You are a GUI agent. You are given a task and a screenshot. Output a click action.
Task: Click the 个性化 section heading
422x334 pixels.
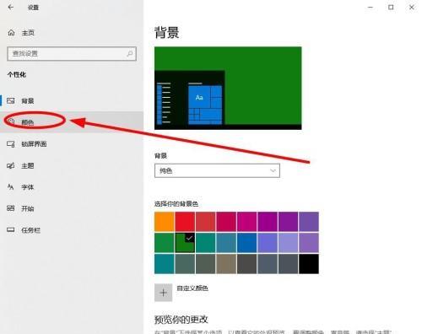[17, 74]
